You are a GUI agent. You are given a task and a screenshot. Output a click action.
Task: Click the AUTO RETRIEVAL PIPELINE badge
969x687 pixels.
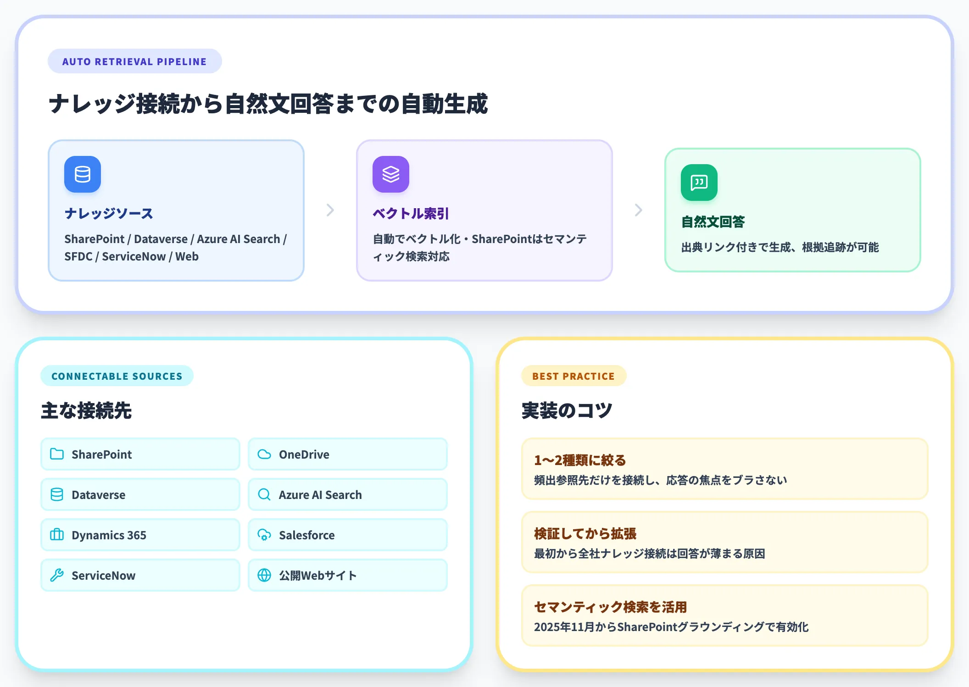(x=135, y=61)
